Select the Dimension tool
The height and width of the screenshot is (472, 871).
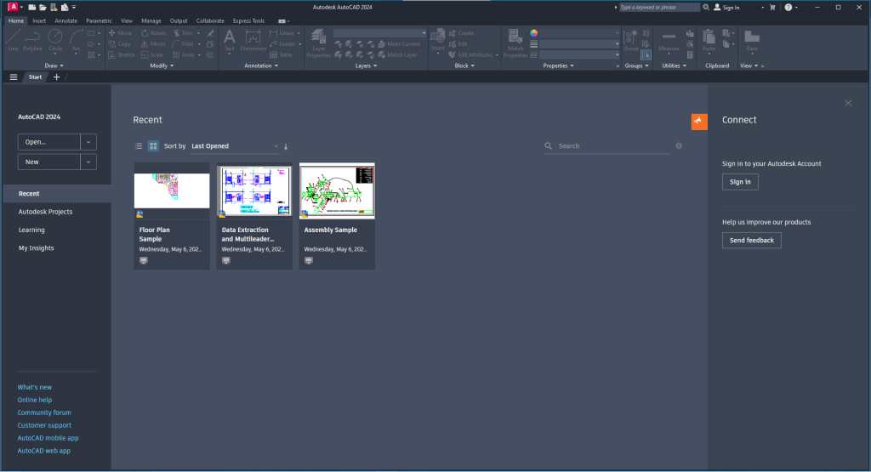[x=253, y=41]
